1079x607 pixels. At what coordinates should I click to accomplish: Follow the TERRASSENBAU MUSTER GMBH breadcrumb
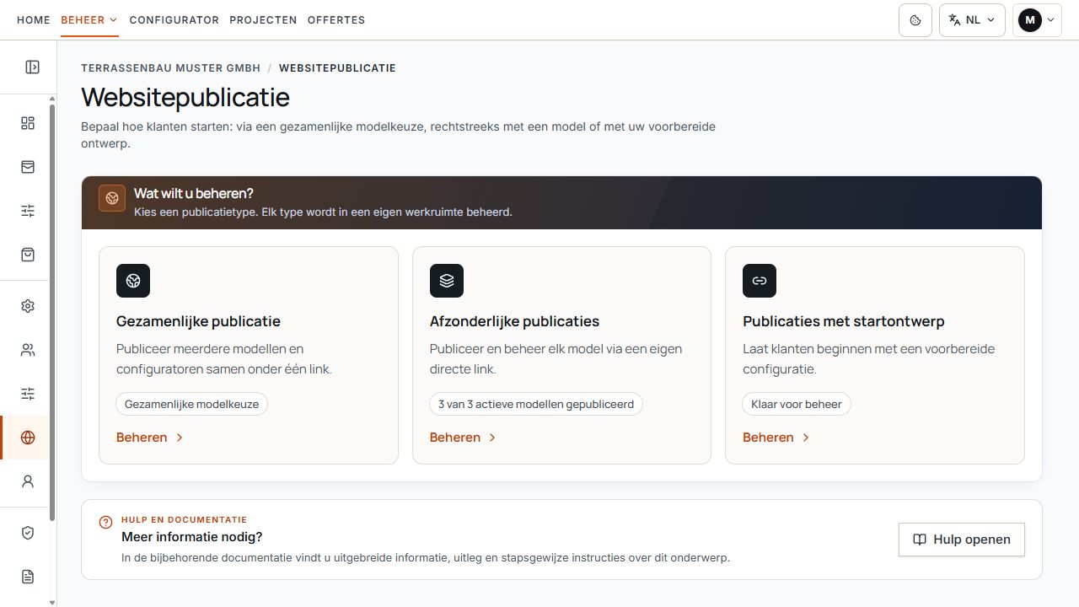tap(171, 68)
